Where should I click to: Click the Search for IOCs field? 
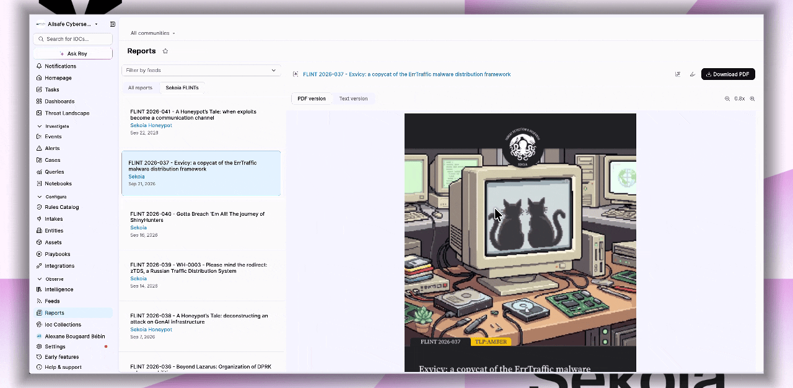tap(73, 39)
